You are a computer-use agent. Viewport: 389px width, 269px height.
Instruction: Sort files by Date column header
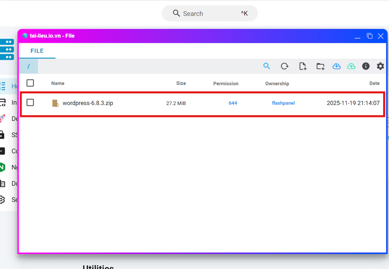(374, 83)
